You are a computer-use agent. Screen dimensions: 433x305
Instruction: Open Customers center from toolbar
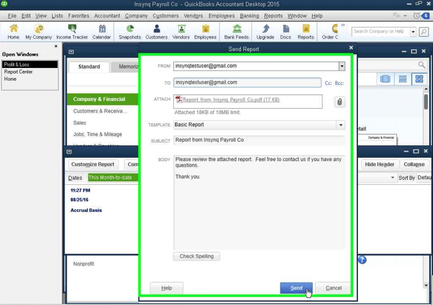click(x=156, y=31)
